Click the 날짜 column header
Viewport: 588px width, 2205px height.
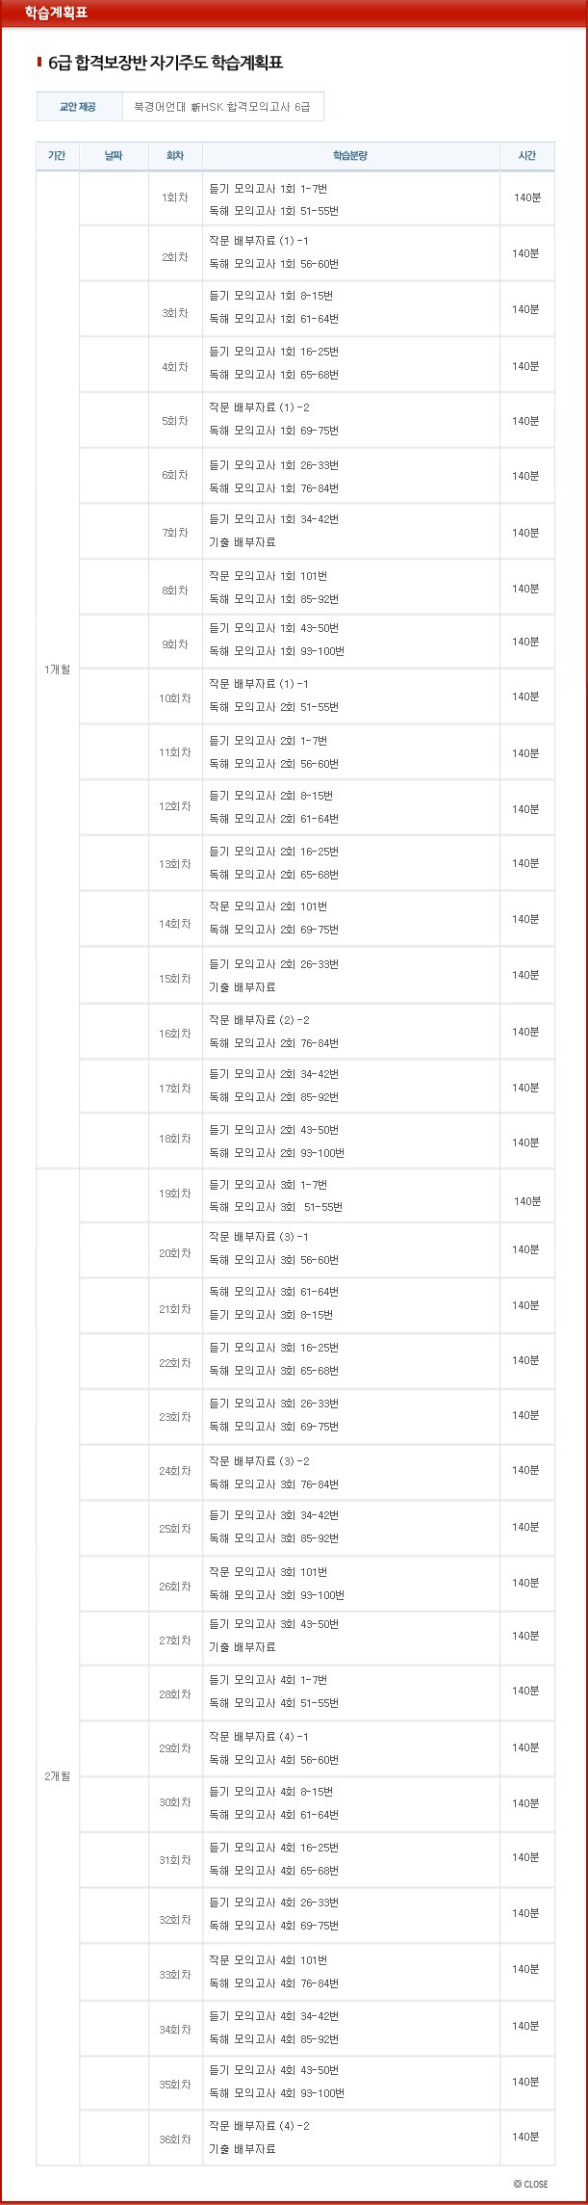[x=114, y=156]
